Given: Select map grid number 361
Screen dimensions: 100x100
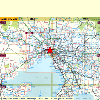Looking at the screenshot, I should [x=29, y=23].
